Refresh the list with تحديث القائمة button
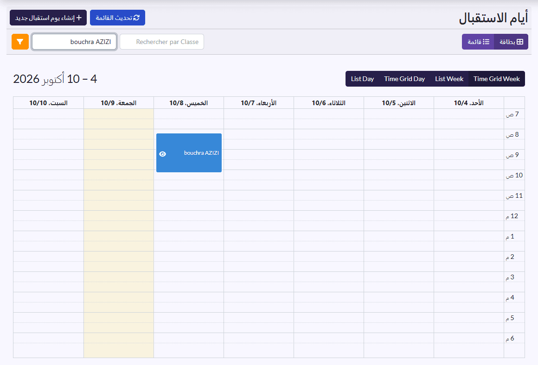 coord(117,18)
